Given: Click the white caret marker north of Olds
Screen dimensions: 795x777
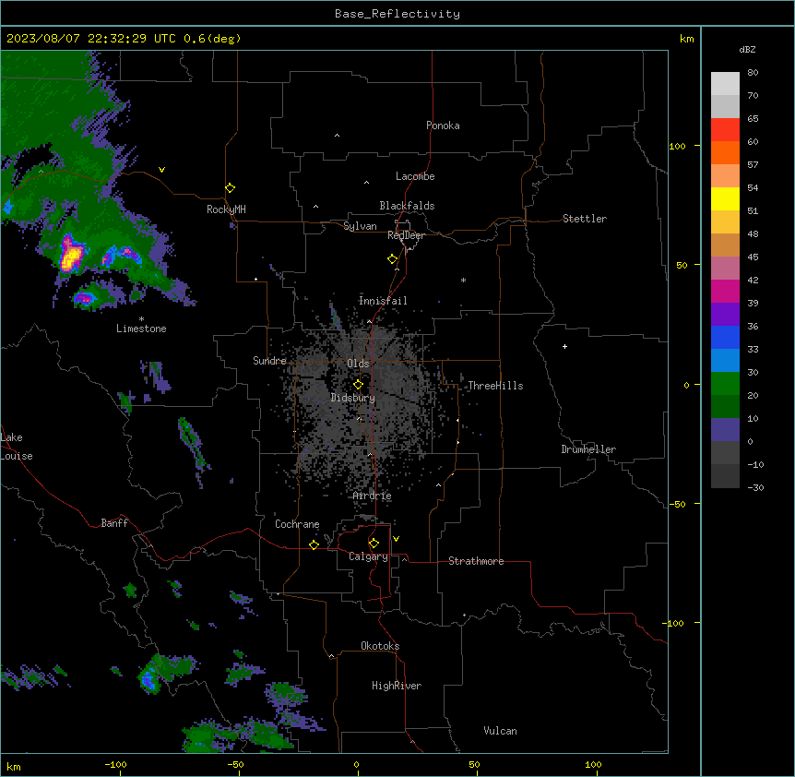Looking at the screenshot, I should point(369,321).
